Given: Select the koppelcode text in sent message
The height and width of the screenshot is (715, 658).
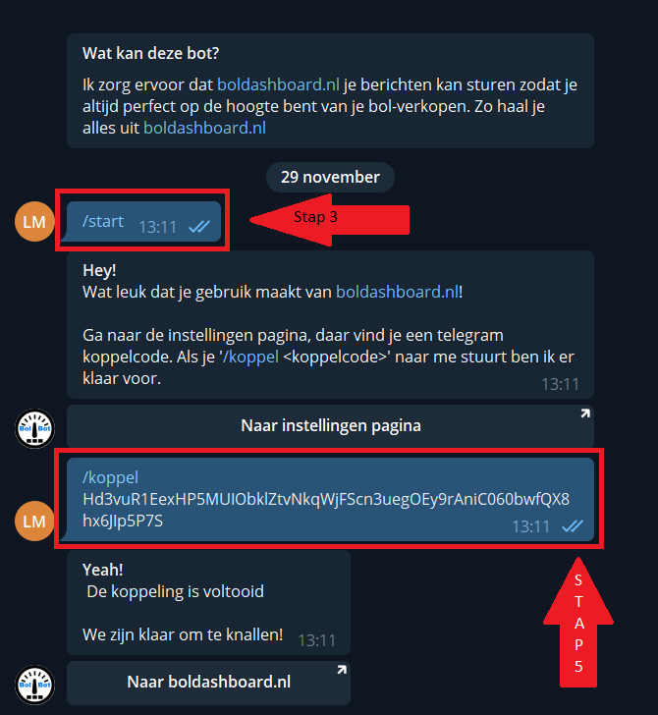Looking at the screenshot, I should tap(326, 510).
